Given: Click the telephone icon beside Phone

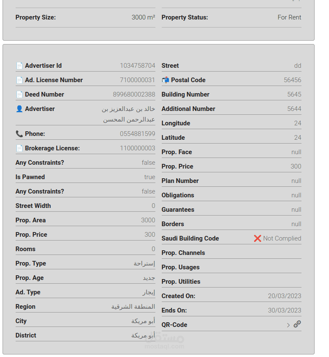Looking at the screenshot, I should (x=19, y=134).
